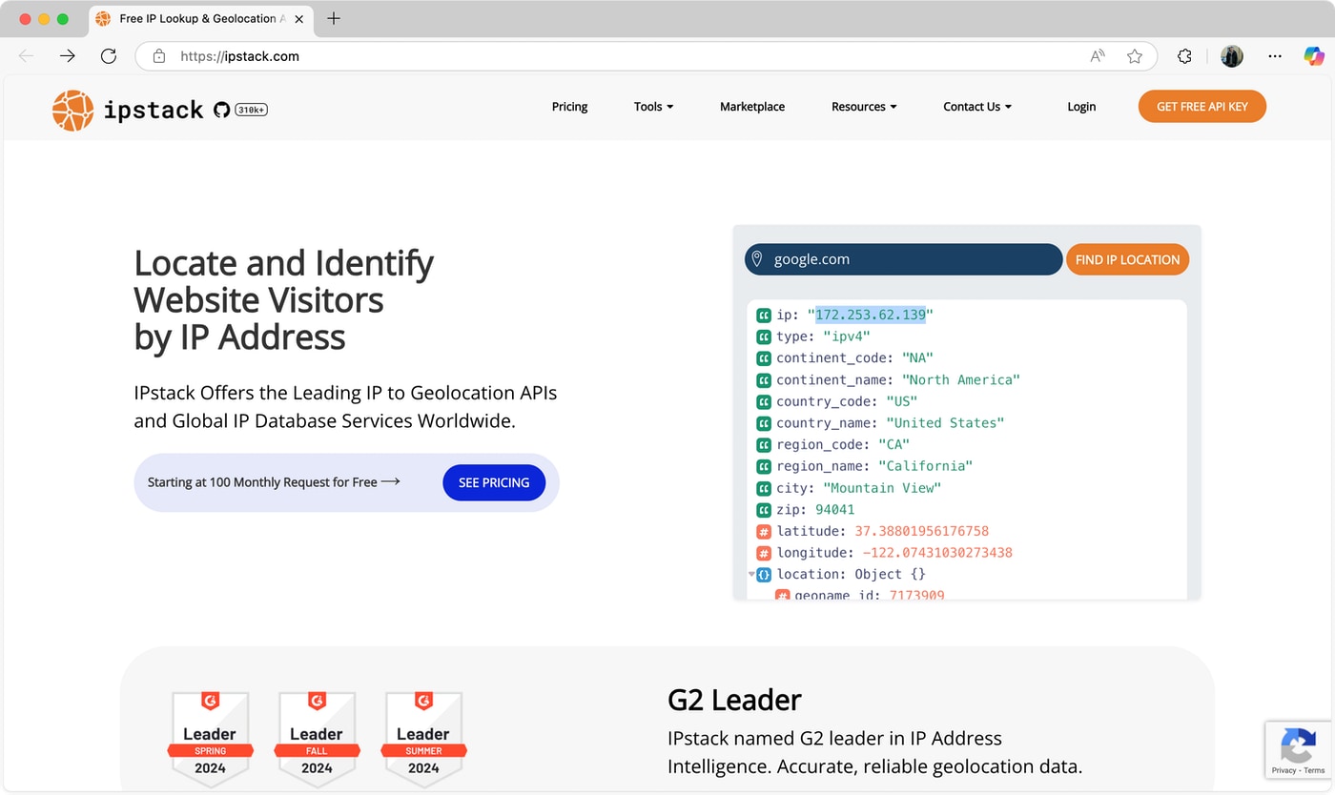Click the 310k+ GitHub stars badge
1335x795 pixels.
coord(251,110)
